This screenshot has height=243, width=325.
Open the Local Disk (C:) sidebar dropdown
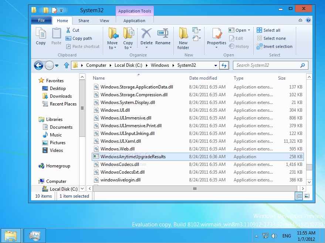tap(82, 189)
